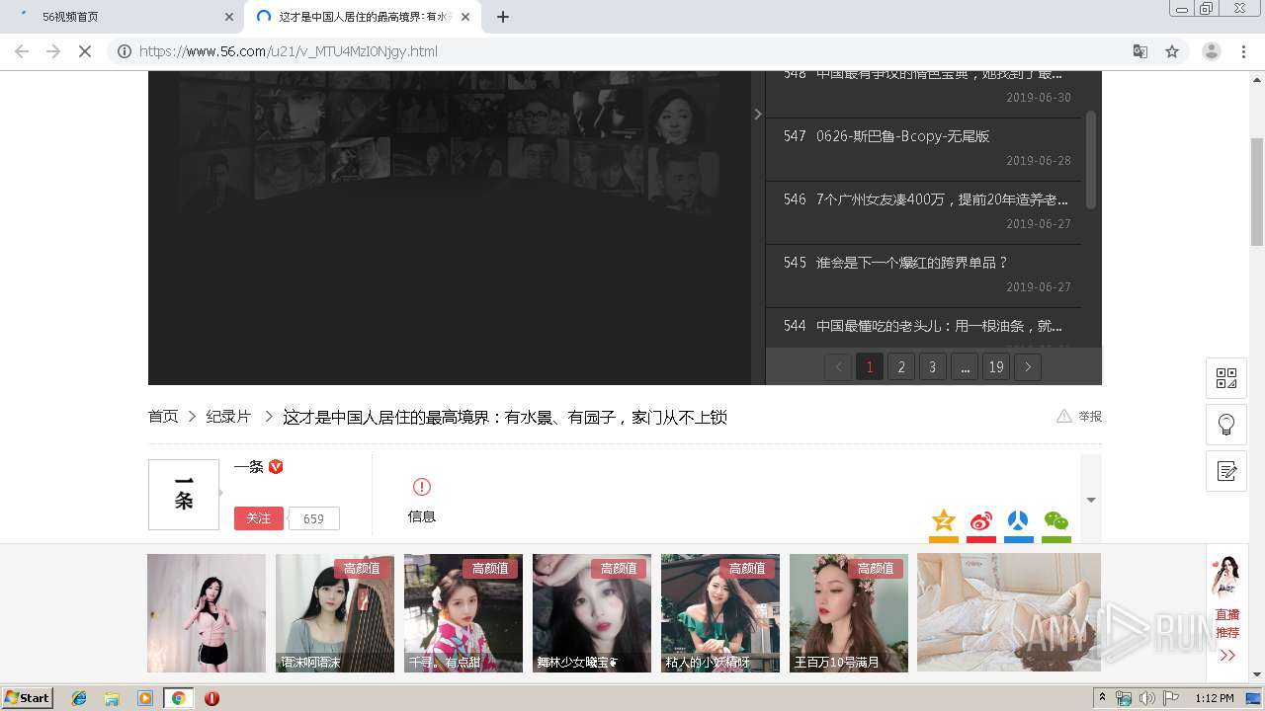1265x711 pixels.
Task: Open the Windows Start menu
Action: point(27,697)
